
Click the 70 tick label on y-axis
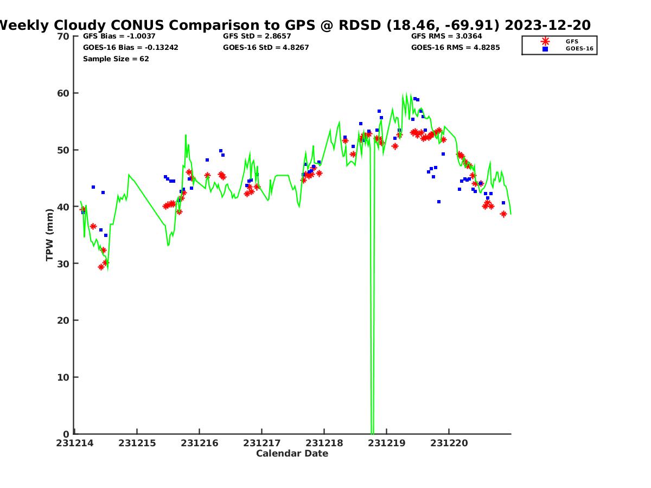pyautogui.click(x=63, y=36)
